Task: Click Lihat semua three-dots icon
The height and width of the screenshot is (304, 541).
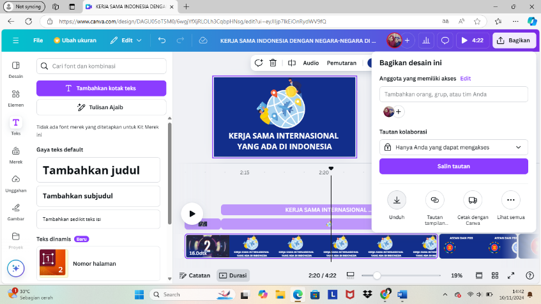Action: click(x=510, y=200)
